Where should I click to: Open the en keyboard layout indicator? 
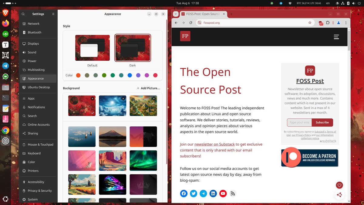[328, 3]
